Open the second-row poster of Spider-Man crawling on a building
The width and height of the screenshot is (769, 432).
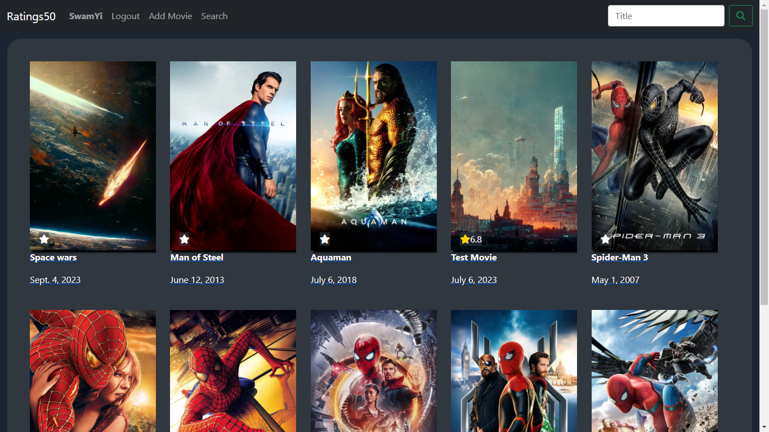pyautogui.click(x=233, y=371)
